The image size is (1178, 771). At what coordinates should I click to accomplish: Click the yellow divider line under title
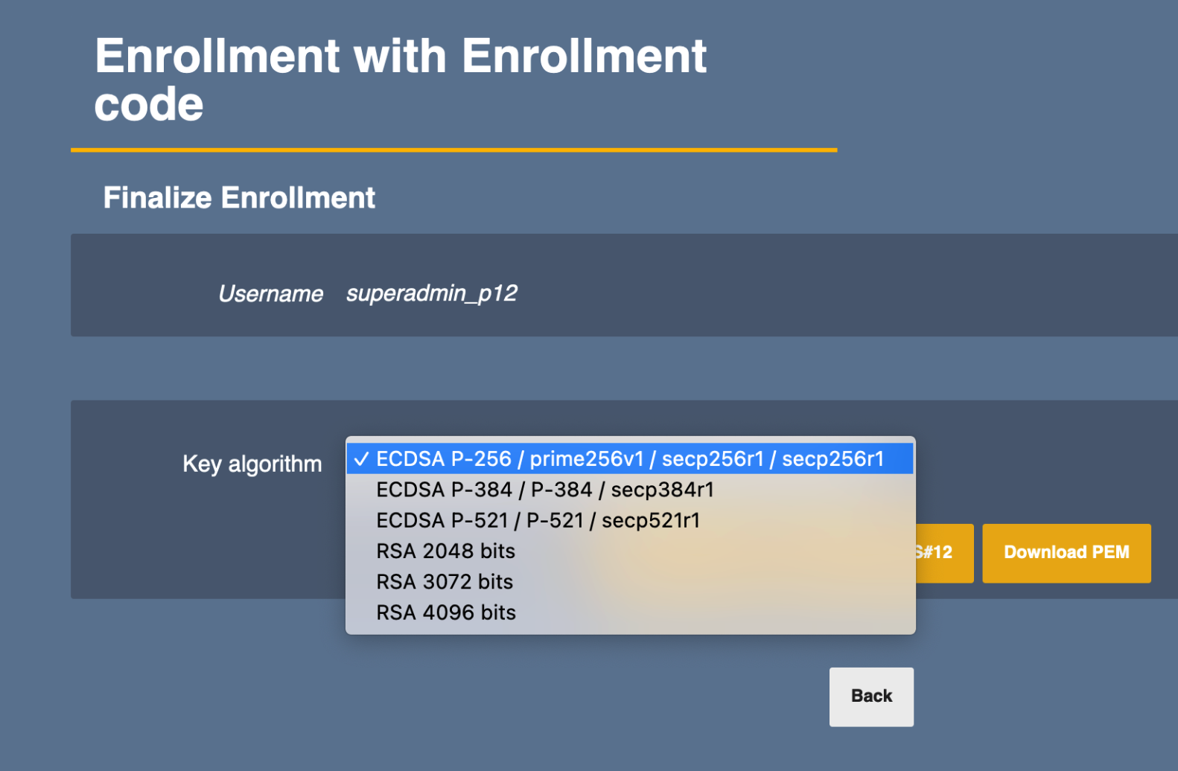tap(453, 150)
